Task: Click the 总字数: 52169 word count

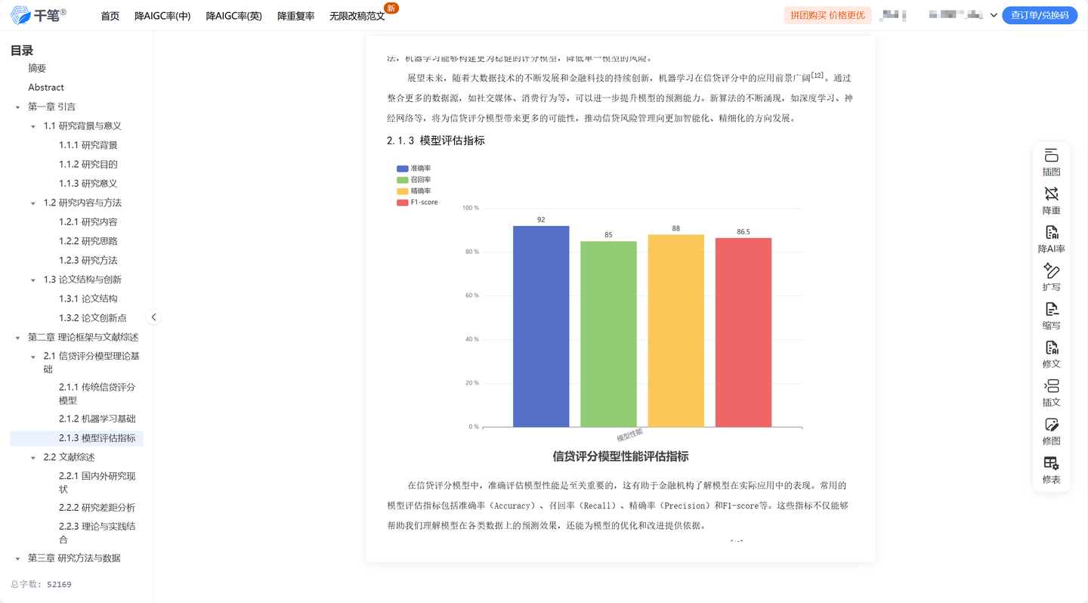Action: click(41, 584)
